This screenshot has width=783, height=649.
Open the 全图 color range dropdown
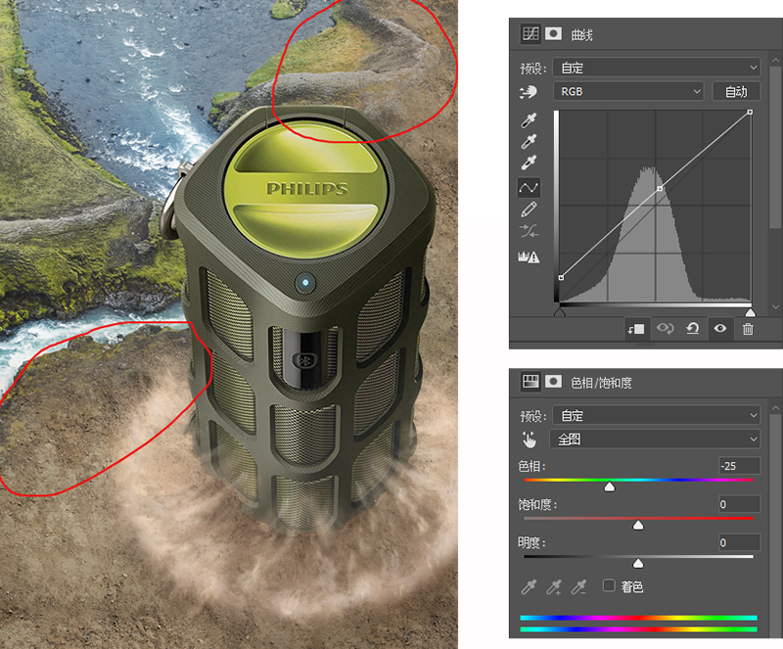(655, 440)
